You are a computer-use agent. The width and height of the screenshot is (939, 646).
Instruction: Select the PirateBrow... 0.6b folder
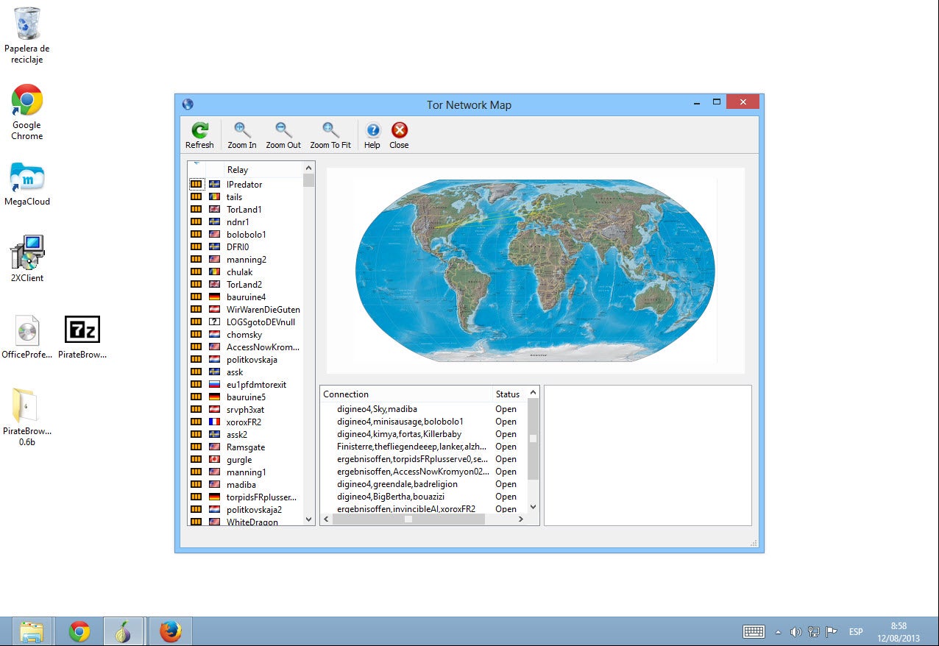(x=26, y=405)
